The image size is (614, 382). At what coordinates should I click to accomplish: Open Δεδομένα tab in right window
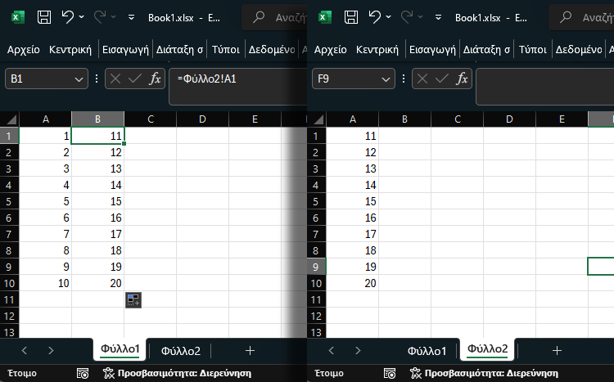pos(579,50)
